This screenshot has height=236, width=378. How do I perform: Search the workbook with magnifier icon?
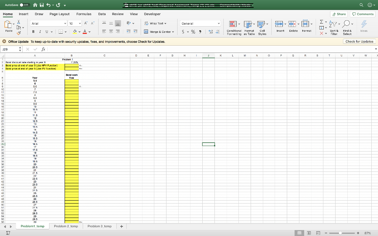[x=361, y=5]
